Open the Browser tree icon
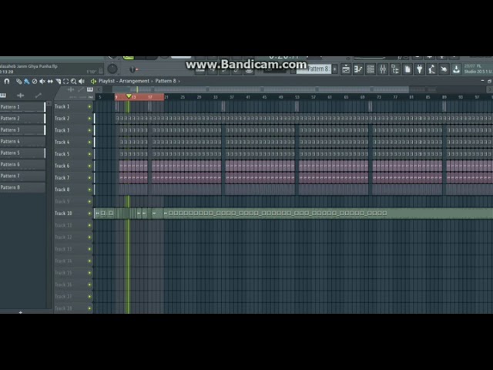This screenshot has width=493, height=370. coord(395,69)
